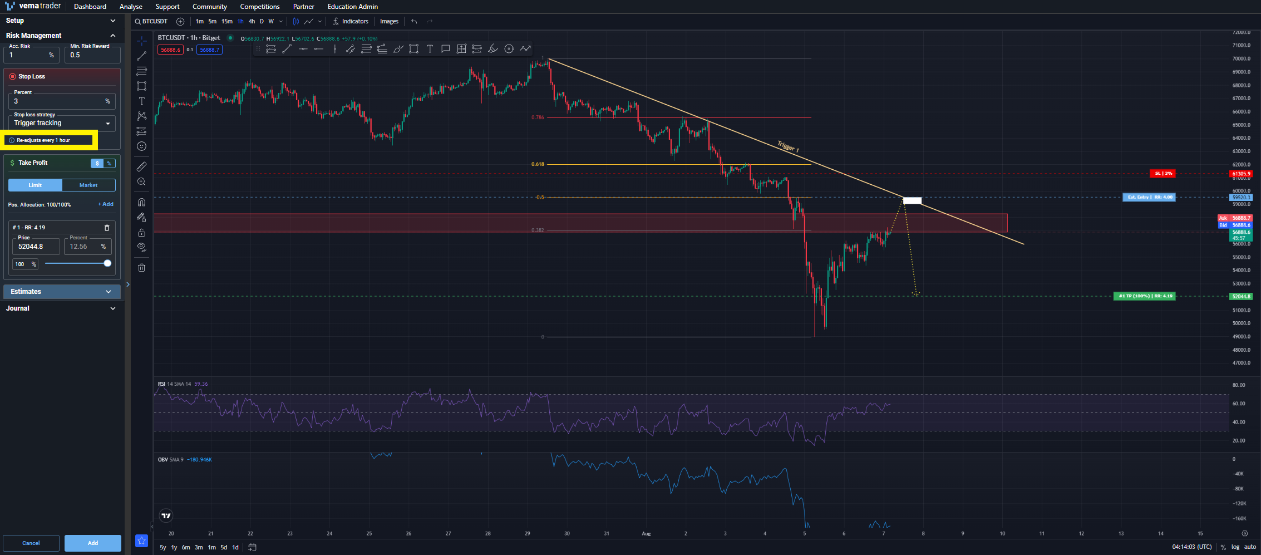Select callout speech bubble tool in floating toolbar
Viewport: 1261px width, 555px height.
(x=445, y=49)
